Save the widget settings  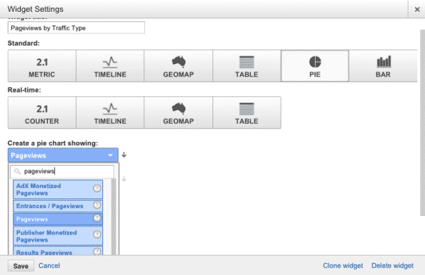click(x=21, y=266)
